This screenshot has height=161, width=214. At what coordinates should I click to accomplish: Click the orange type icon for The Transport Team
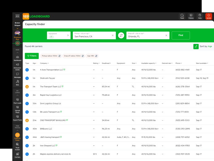point(27,87)
